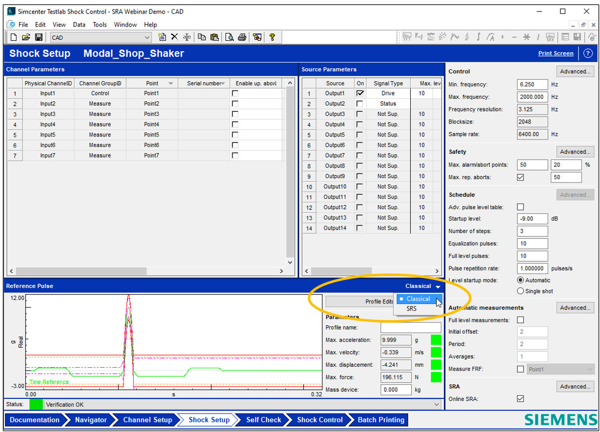Image resolution: width=600 pixels, height=432 pixels.
Task: Expand the Verification OK status dropdown
Action: 436,404
